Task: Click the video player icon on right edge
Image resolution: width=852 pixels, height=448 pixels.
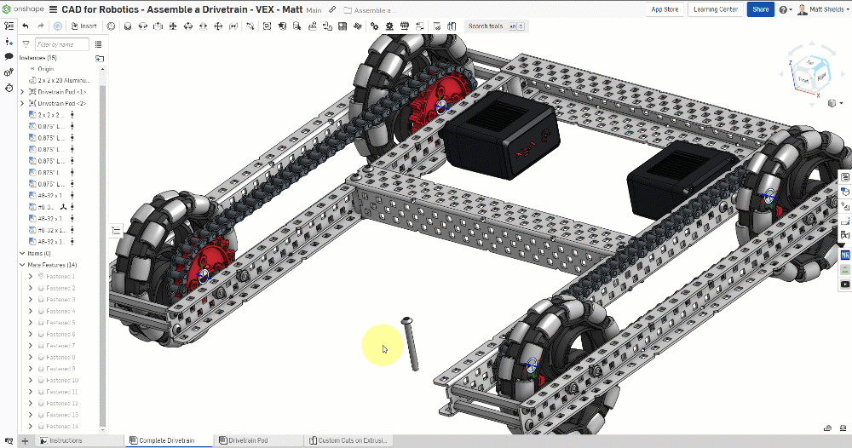Action: tap(845, 284)
